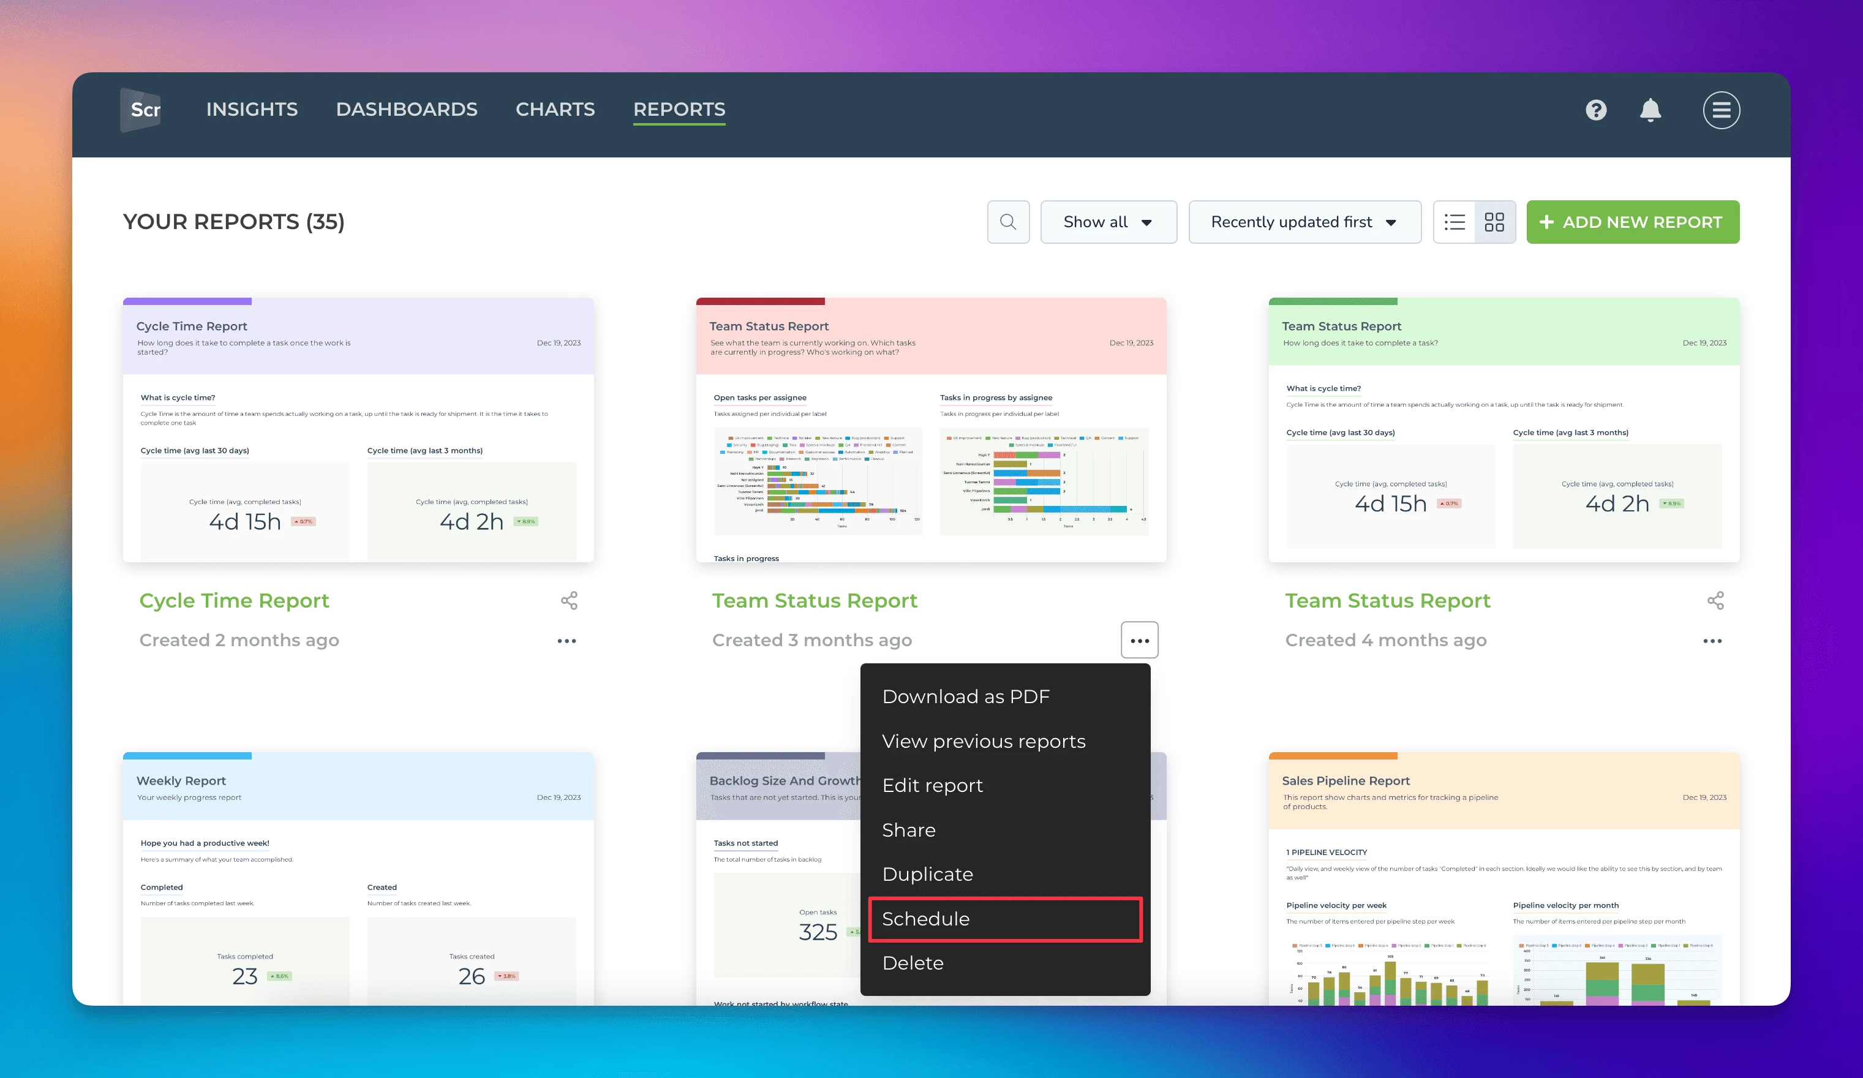Image resolution: width=1863 pixels, height=1078 pixels.
Task: Share the Cycle Time Report
Action: point(568,600)
